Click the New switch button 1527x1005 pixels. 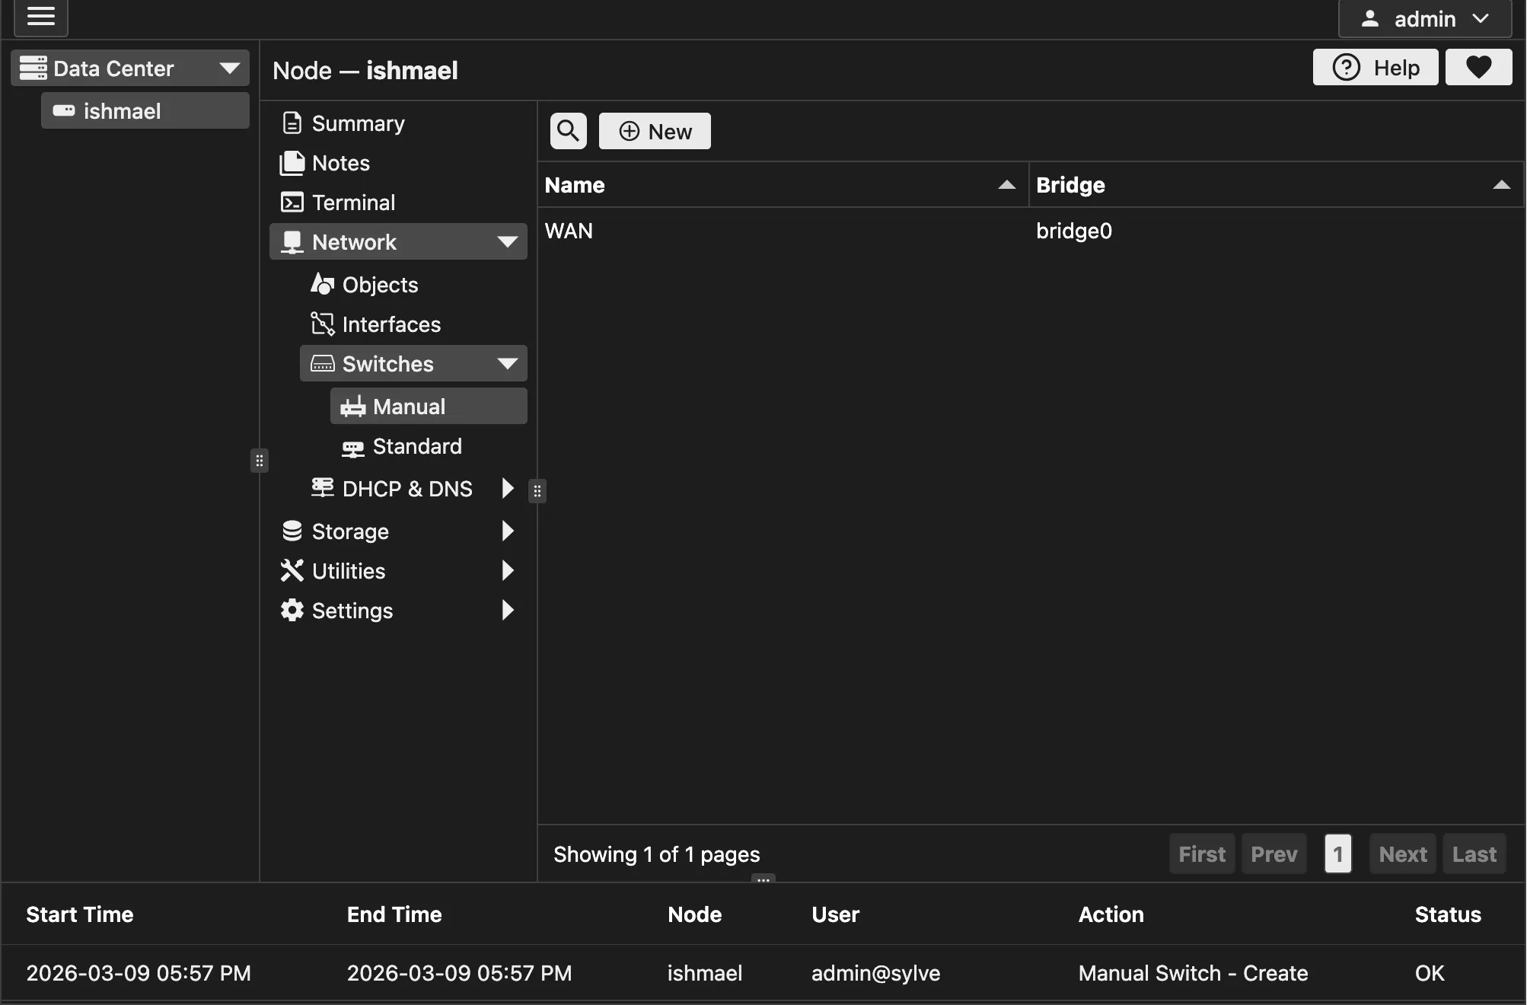(x=655, y=131)
